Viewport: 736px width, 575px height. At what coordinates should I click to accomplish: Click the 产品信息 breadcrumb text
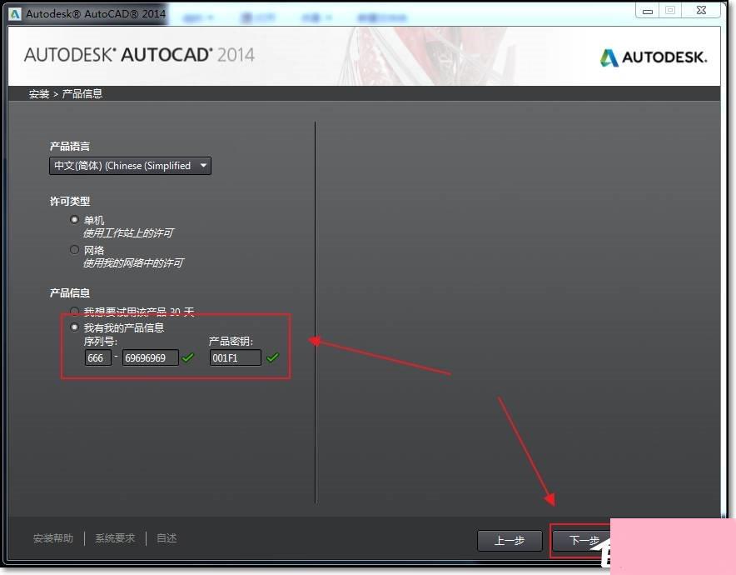point(82,94)
